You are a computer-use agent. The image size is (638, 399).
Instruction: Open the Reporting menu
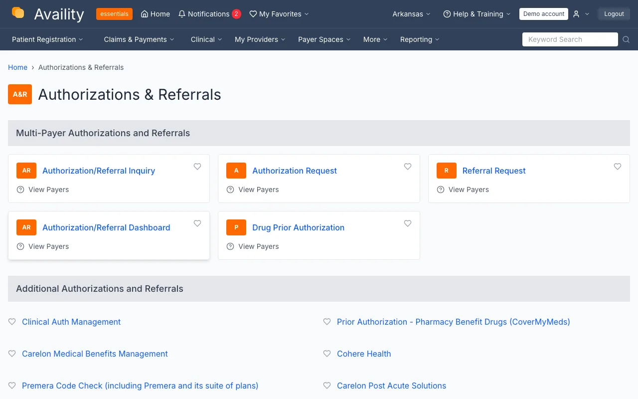pyautogui.click(x=420, y=39)
